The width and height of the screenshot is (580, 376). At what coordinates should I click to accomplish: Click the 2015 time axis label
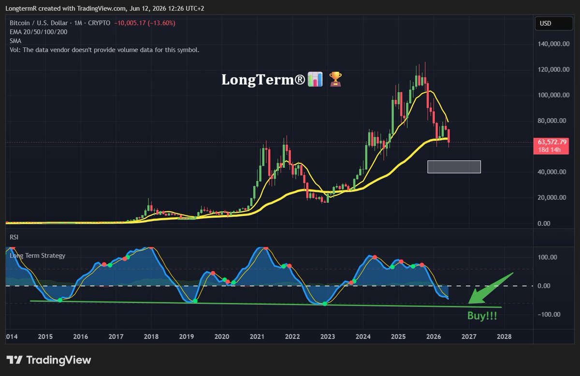point(45,336)
